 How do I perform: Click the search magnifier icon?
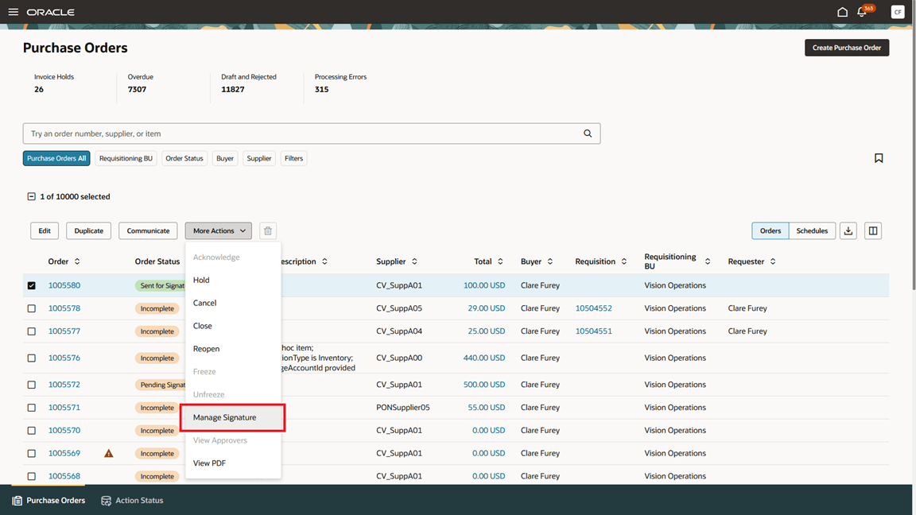(x=588, y=133)
